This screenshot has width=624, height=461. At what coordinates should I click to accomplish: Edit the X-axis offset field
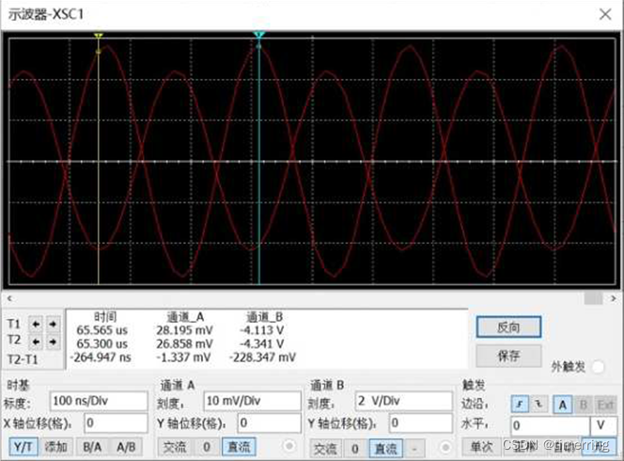point(116,422)
